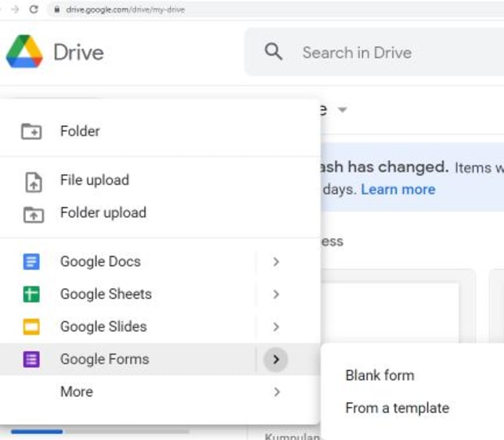
Task: Expand the More submenu arrow
Action: coord(276,392)
